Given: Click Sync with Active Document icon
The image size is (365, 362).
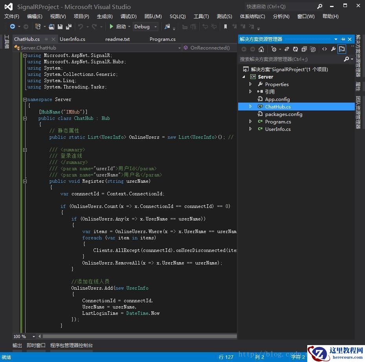Looking at the screenshot, I should (287, 49).
